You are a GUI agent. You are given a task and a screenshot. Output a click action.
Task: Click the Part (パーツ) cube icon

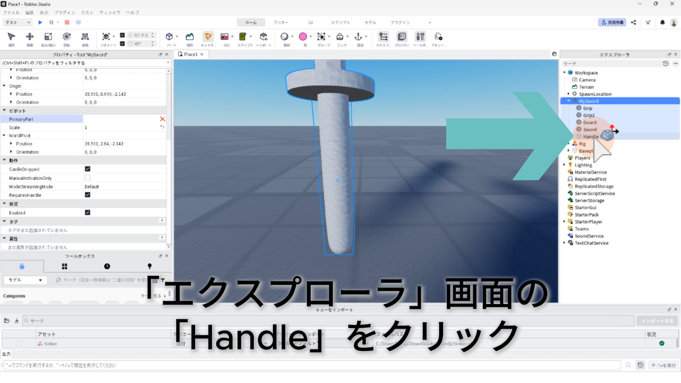click(169, 37)
